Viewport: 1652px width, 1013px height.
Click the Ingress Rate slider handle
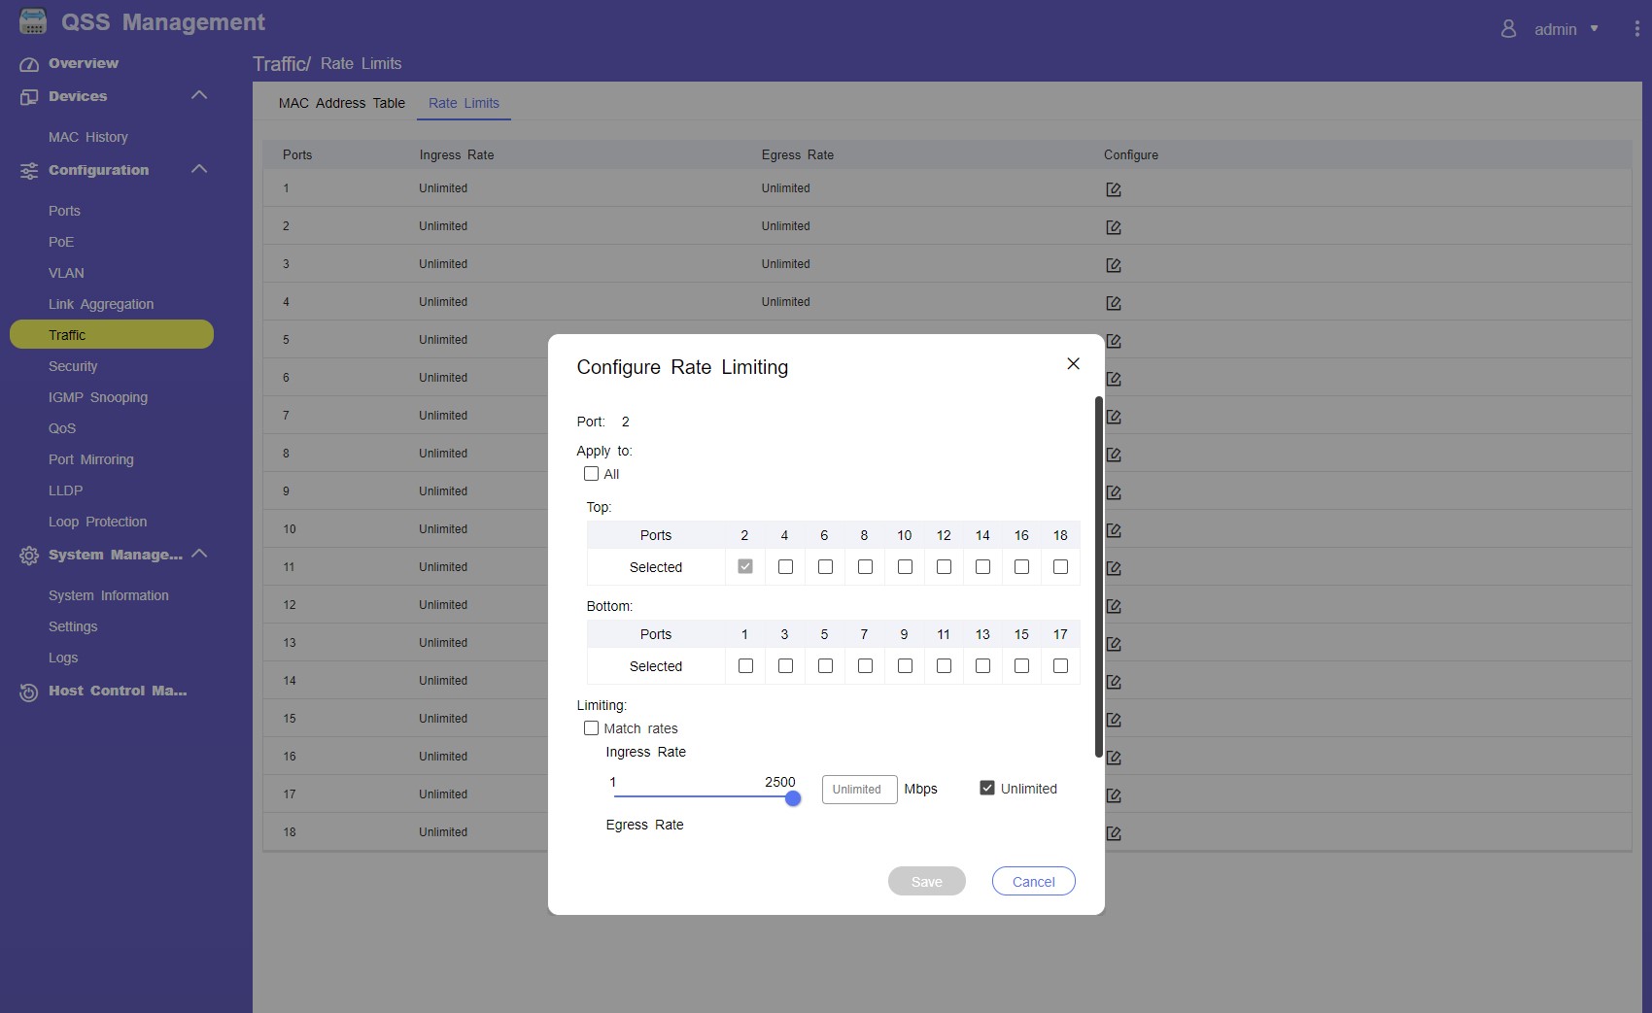(x=793, y=798)
